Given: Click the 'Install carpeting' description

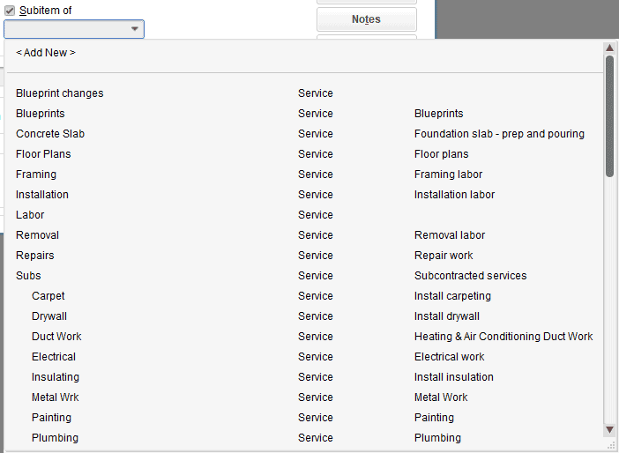Looking at the screenshot, I should pyautogui.click(x=453, y=296).
